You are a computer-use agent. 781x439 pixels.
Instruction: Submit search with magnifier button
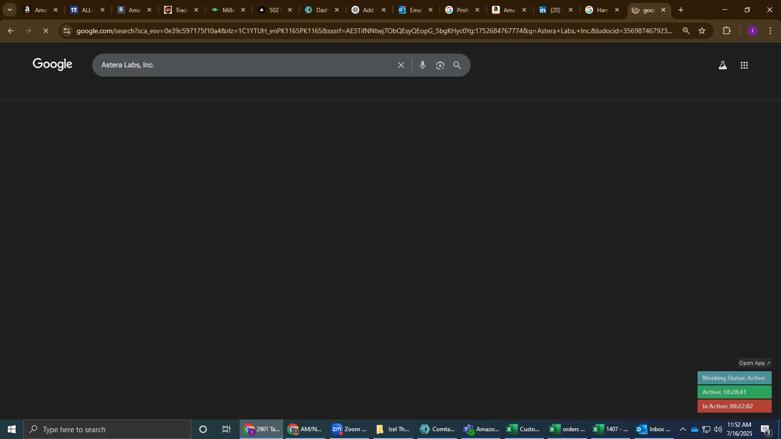pyautogui.click(x=457, y=65)
